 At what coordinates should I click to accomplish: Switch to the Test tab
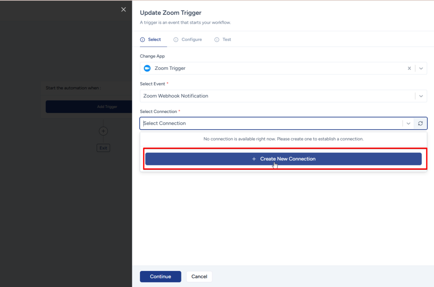coord(227,39)
